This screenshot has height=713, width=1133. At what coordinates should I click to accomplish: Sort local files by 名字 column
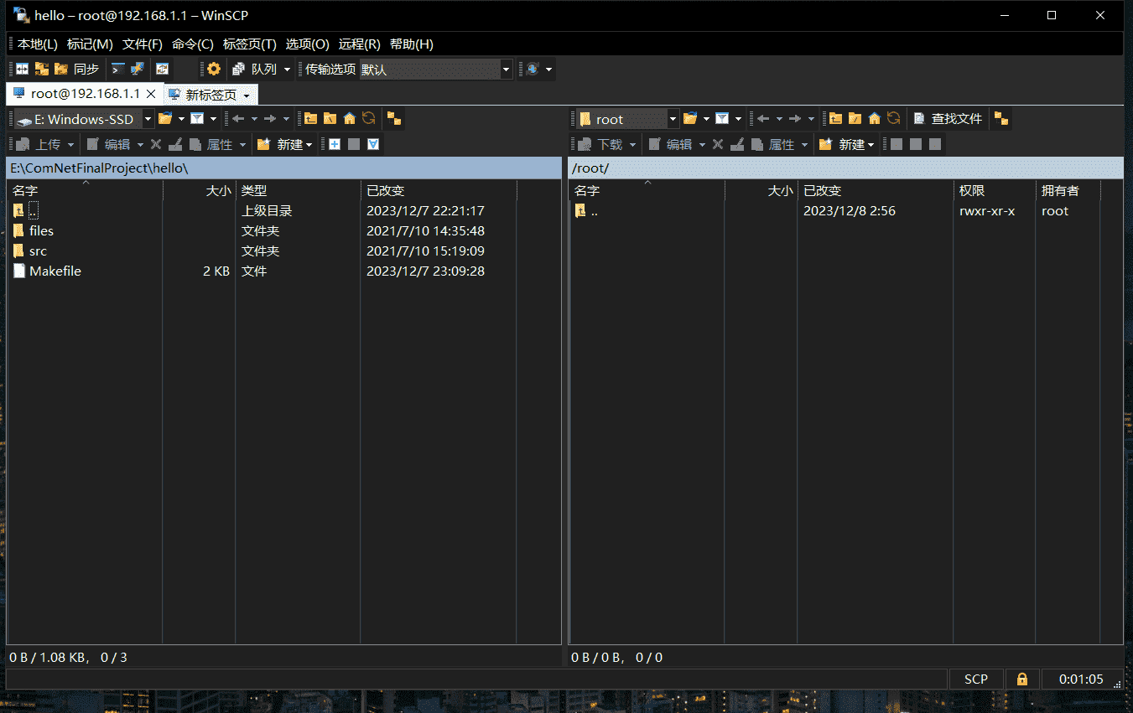85,191
